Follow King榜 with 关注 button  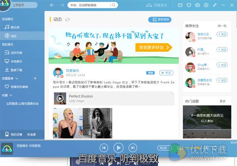[x=222, y=65]
